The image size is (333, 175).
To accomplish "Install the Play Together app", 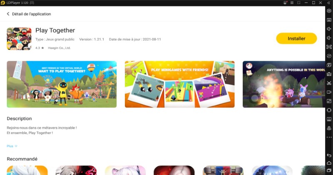I will pyautogui.click(x=296, y=38).
